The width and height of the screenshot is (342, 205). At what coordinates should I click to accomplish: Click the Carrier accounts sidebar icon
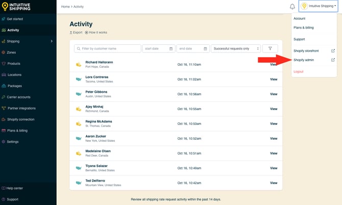[4, 97]
